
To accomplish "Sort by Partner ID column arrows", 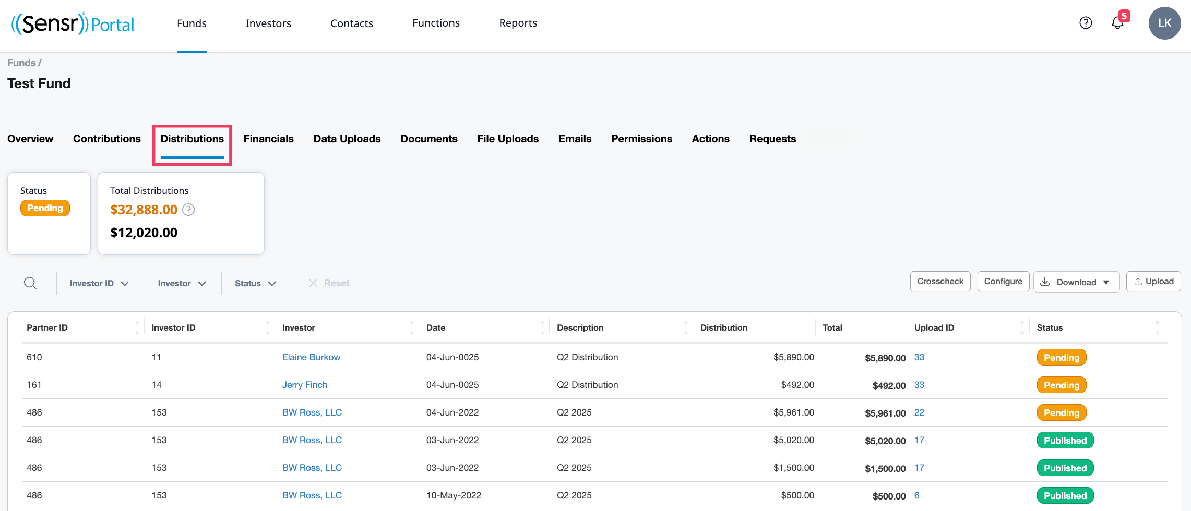I will pyautogui.click(x=137, y=327).
